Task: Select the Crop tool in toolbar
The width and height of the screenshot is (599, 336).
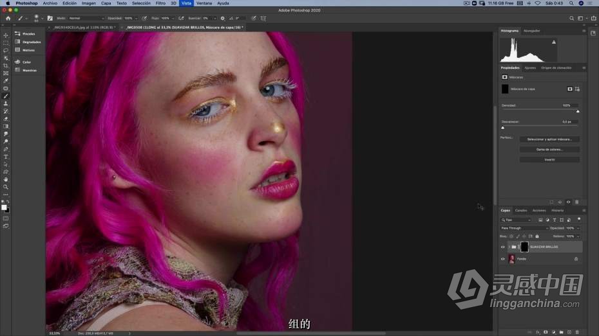Action: 6,66
